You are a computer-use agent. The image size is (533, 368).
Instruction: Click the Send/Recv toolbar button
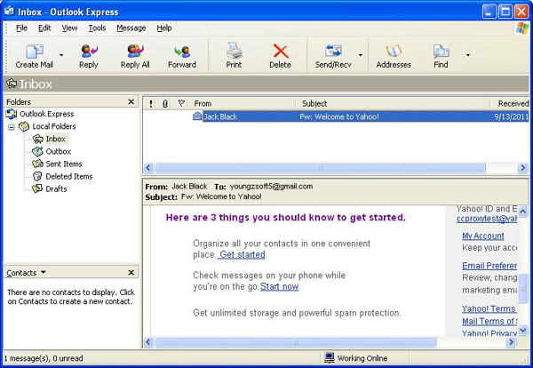point(333,56)
